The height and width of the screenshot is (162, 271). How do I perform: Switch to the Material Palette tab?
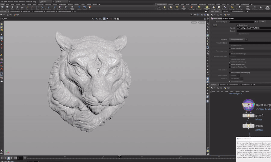click(234, 85)
